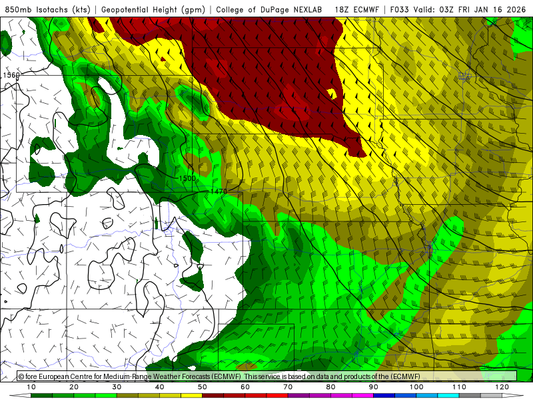Screen dimensions: 533x399
Task: Click the magenta 85-90 kt legend swatch
Action: 362,396
